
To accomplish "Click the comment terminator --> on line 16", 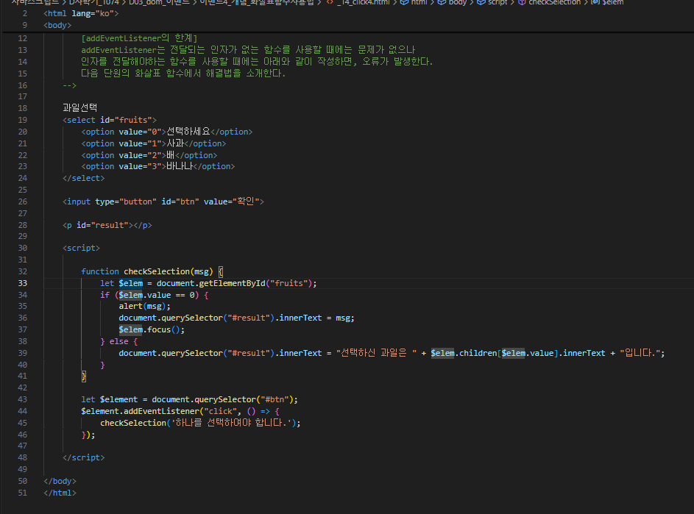I will pos(69,85).
